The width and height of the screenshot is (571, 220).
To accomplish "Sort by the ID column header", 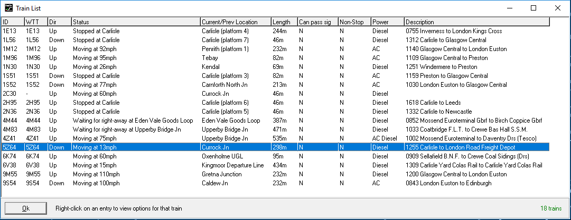I will 13,22.
